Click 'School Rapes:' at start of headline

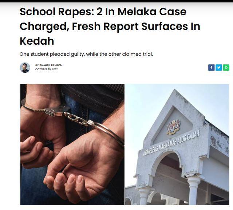click(57, 12)
